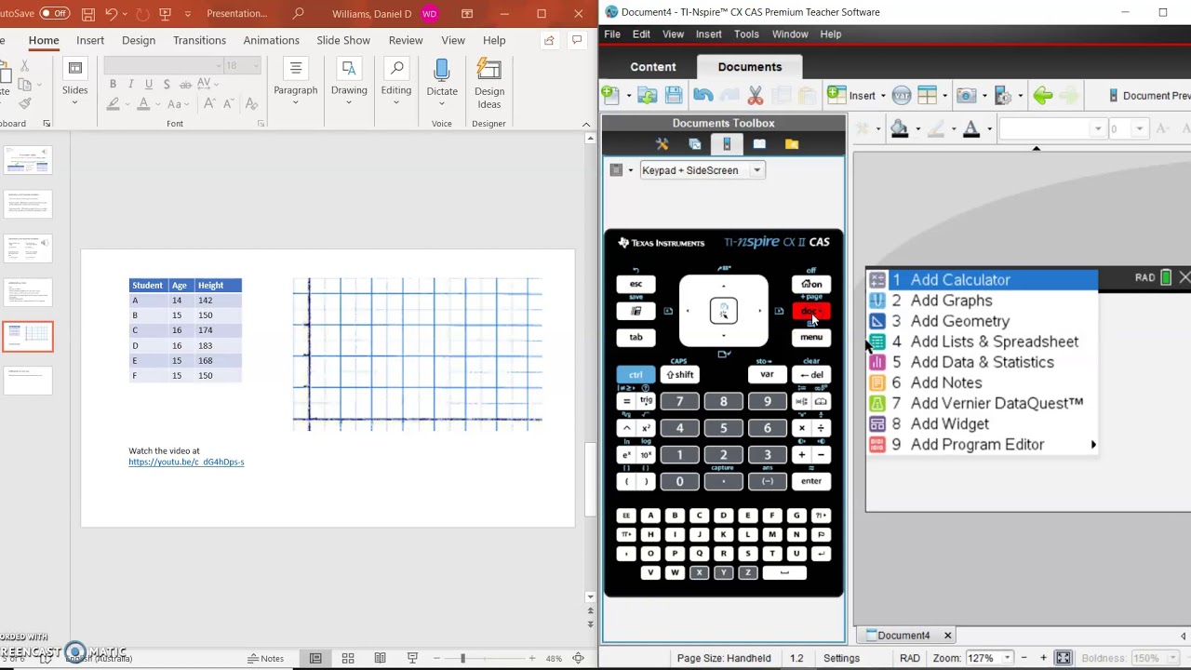This screenshot has width=1191, height=670.
Task: Toggle Underline formatting in PowerPoint Font group
Action: coord(148,84)
